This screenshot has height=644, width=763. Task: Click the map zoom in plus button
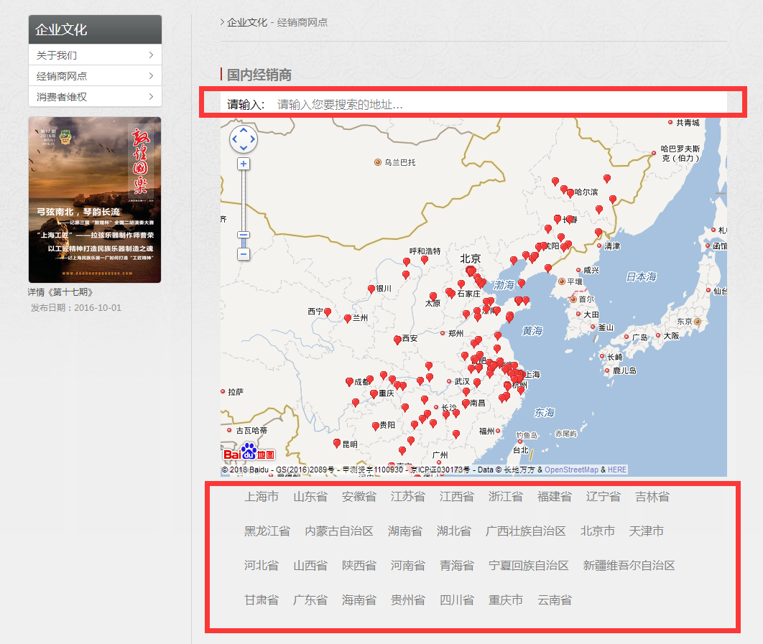(244, 164)
